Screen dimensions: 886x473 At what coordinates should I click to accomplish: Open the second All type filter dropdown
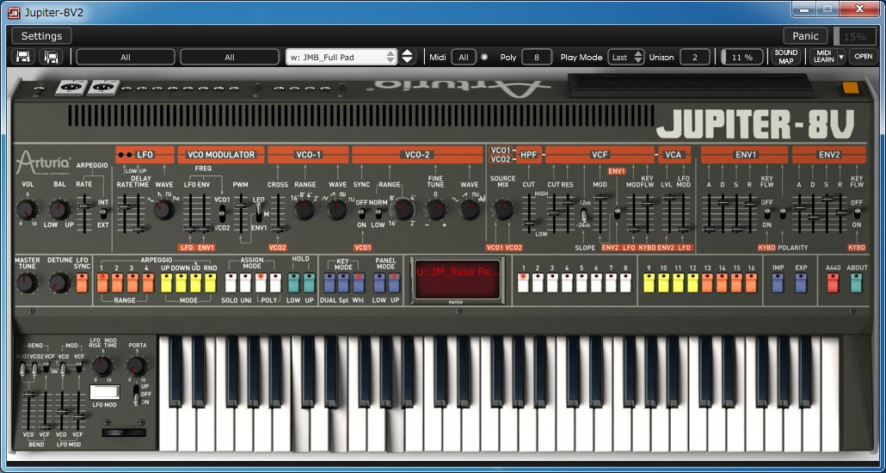click(x=230, y=57)
